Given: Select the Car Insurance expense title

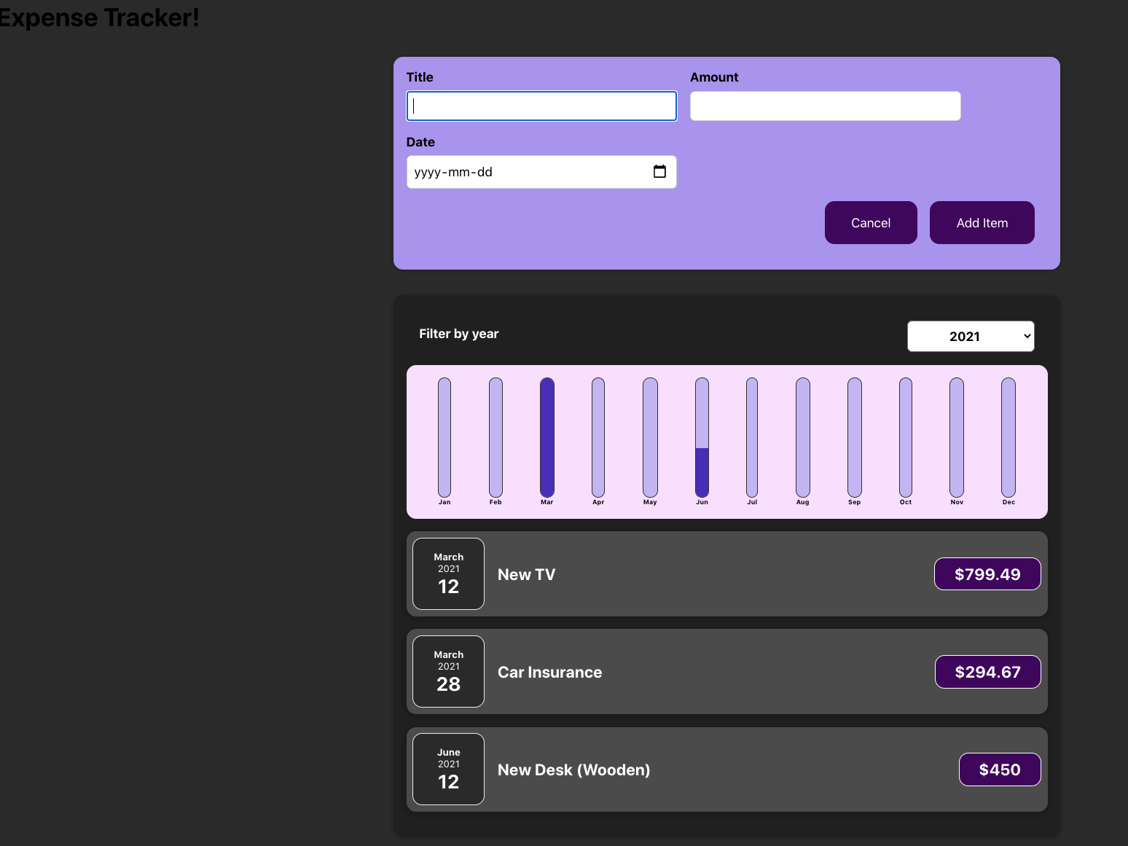Looking at the screenshot, I should pyautogui.click(x=550, y=672).
